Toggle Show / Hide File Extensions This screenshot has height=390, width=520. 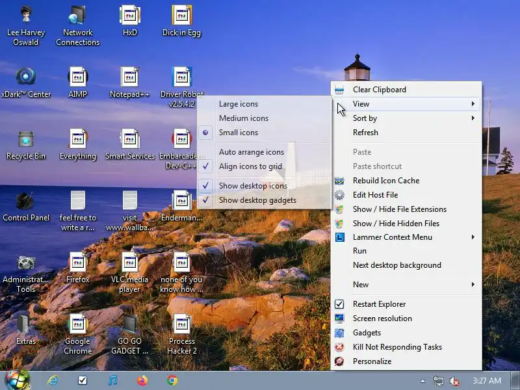point(406,209)
